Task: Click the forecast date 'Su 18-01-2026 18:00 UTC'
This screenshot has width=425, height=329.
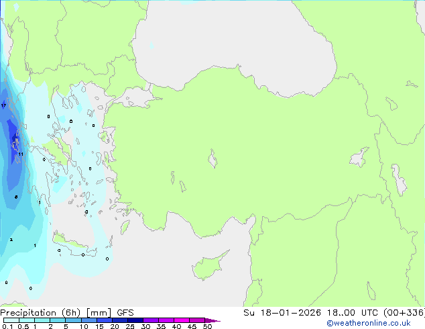Action: pos(310,313)
